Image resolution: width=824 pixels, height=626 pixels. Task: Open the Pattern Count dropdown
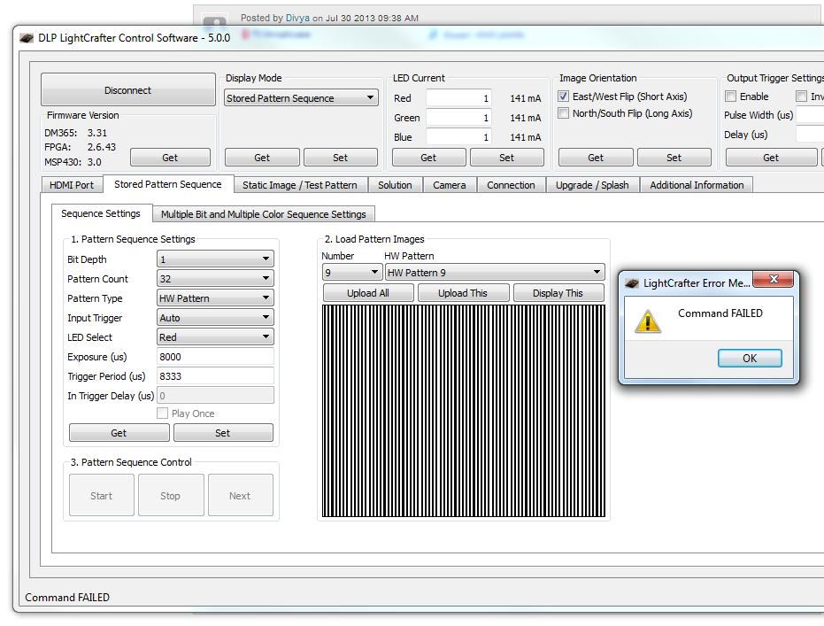click(x=215, y=279)
